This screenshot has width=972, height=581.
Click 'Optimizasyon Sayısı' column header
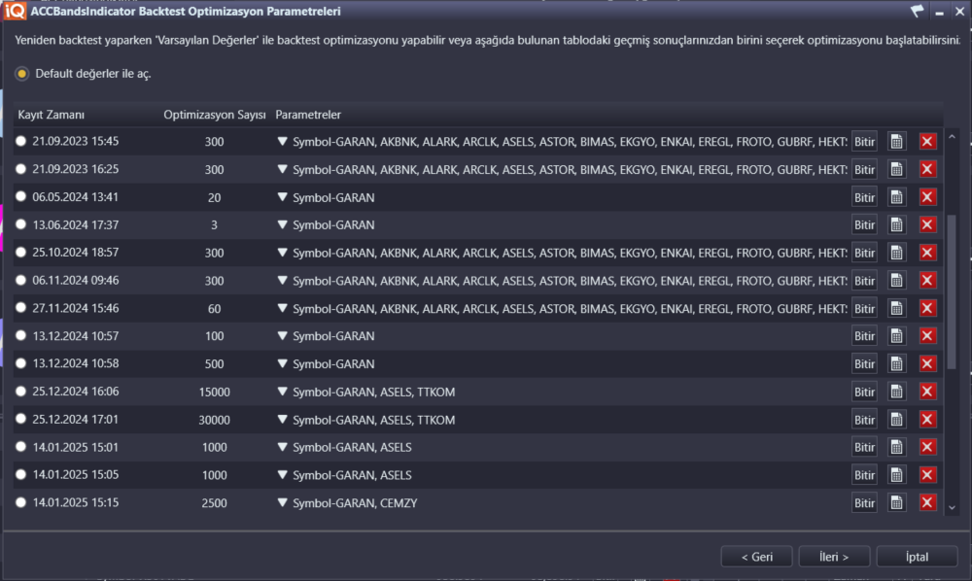(x=215, y=115)
